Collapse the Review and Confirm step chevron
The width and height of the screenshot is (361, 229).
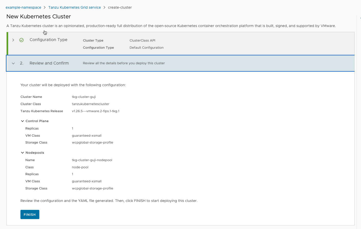coord(13,63)
